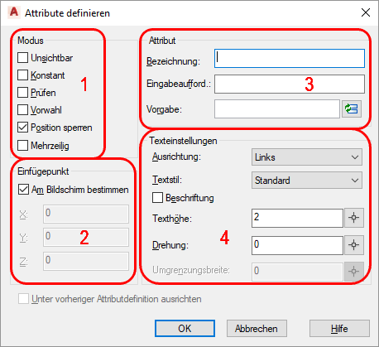Image resolution: width=379 pixels, height=347 pixels.
Task: Open Hilfe button
Action: (339, 329)
